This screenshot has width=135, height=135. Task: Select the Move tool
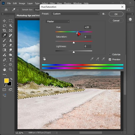pos(4,21)
